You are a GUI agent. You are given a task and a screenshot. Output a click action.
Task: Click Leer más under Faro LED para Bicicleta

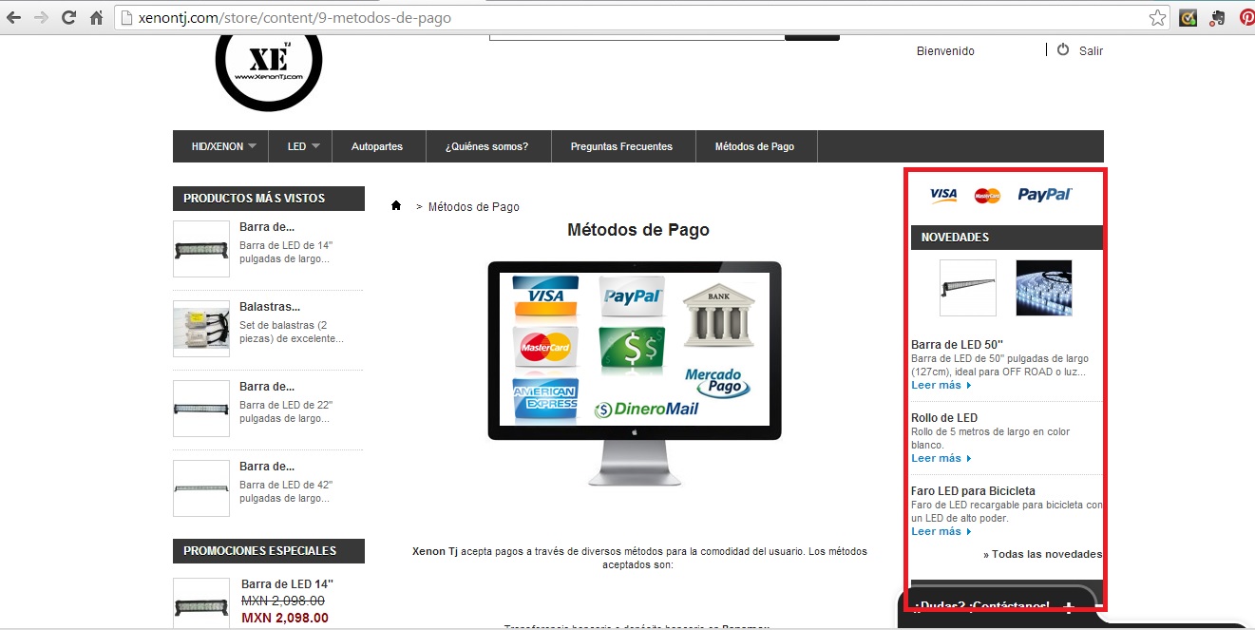point(941,531)
